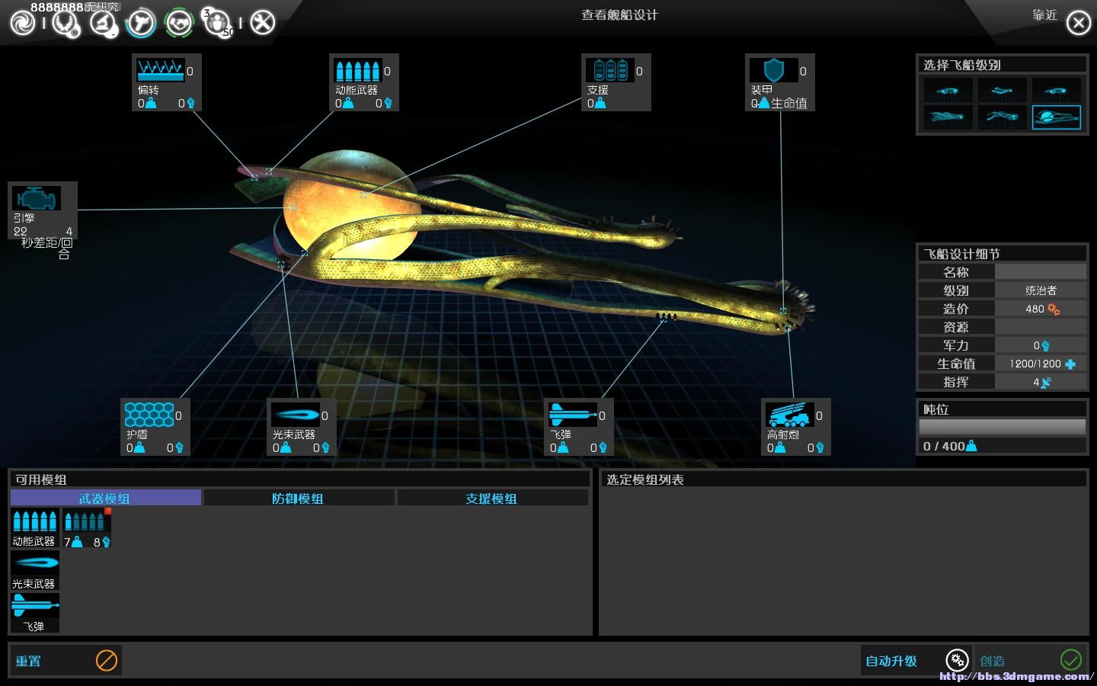Choose the second ship class thumbnail
The height and width of the screenshot is (686, 1097).
(x=1002, y=90)
